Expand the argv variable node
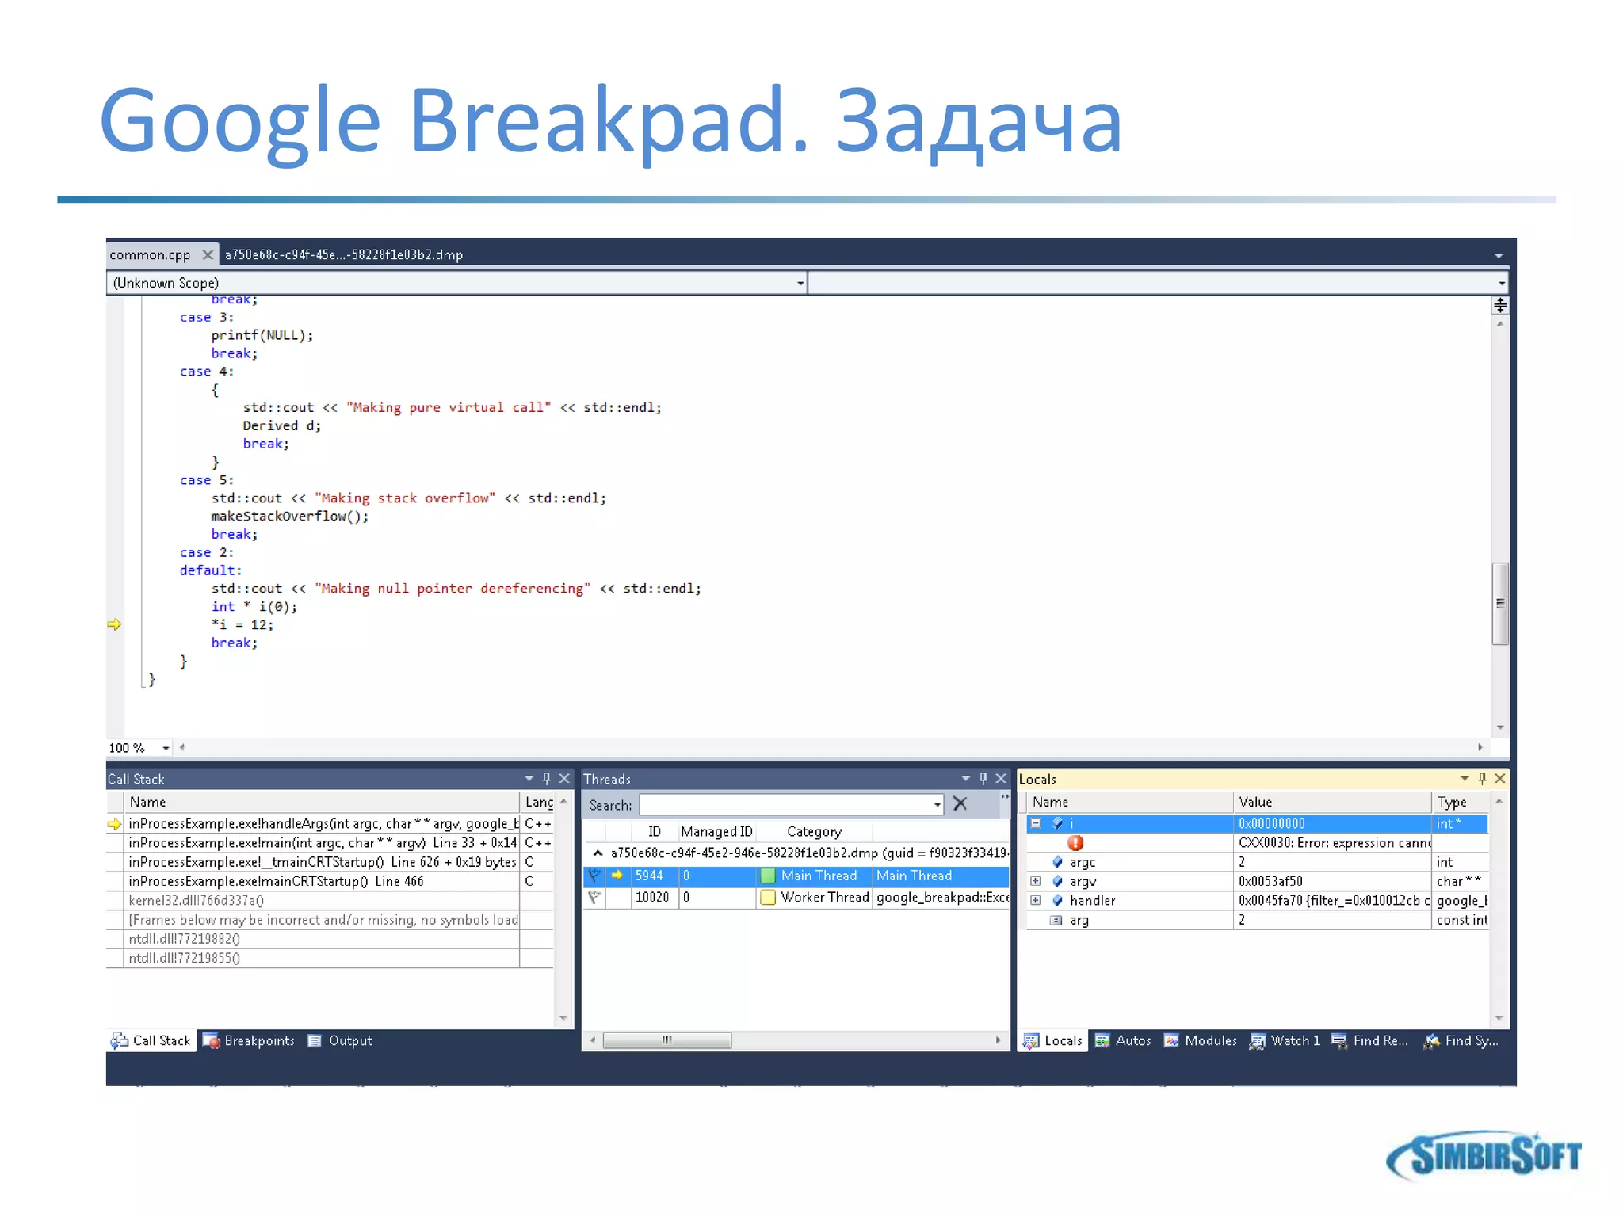Viewport: 1623px width, 1217px height. tap(1035, 881)
